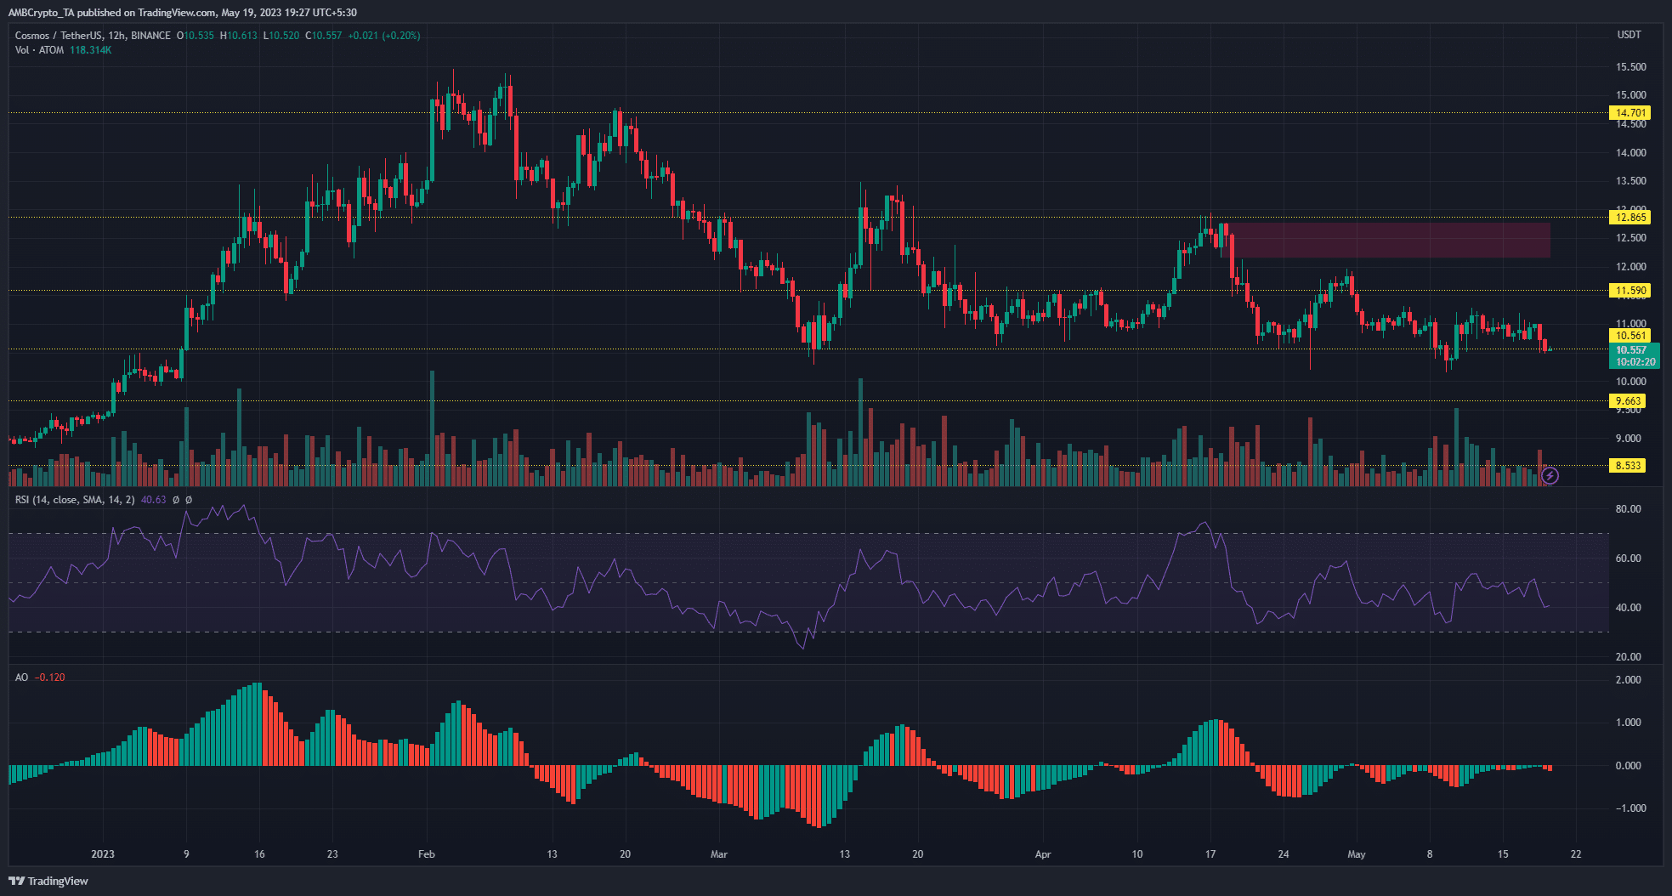Click the yellow 14.701 price label

point(1630,112)
